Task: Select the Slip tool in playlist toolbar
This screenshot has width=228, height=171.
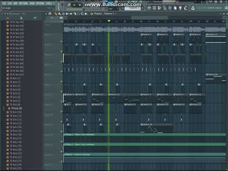Action: (x=71, y=14)
